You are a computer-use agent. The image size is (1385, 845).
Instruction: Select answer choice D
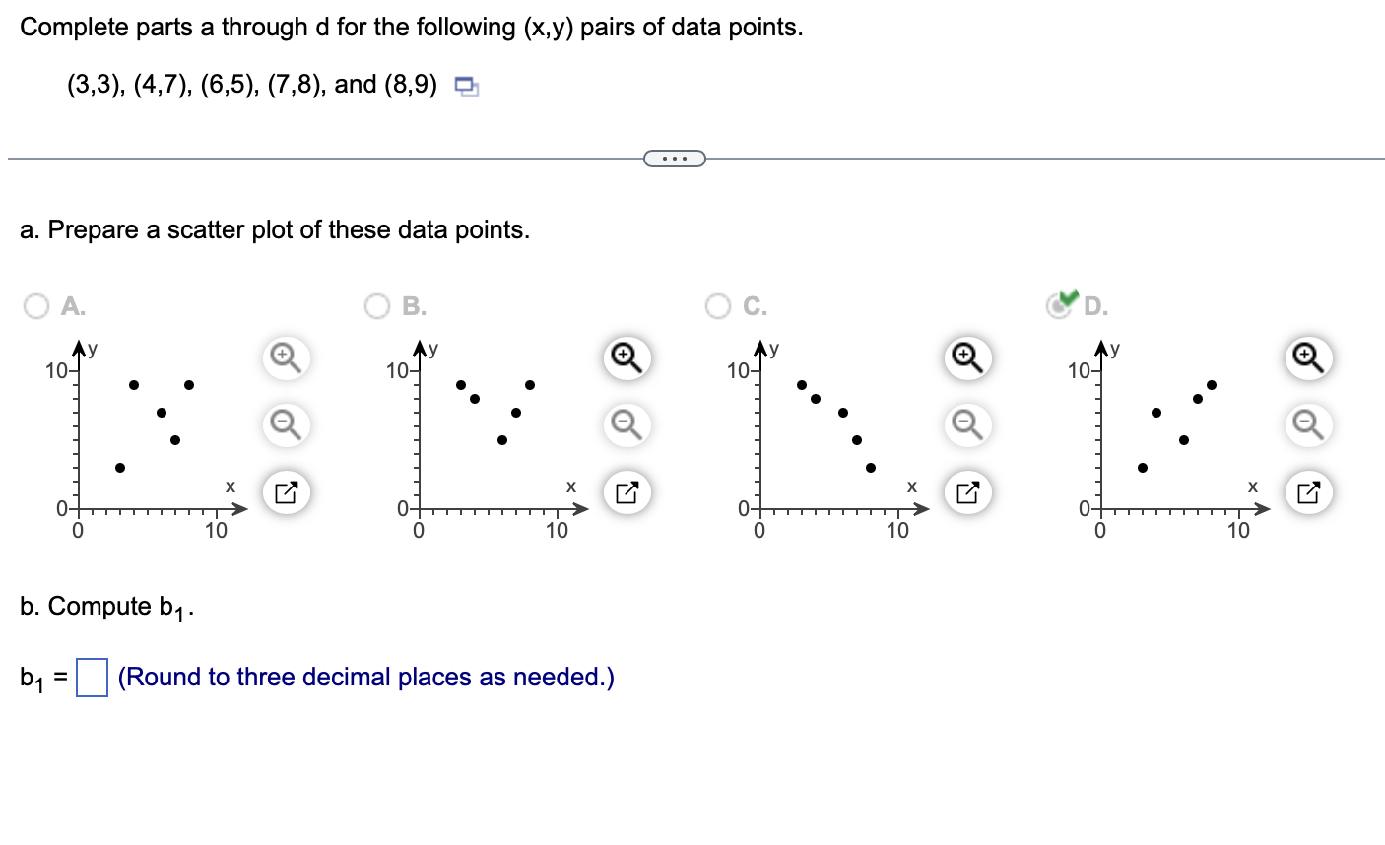click(1058, 306)
